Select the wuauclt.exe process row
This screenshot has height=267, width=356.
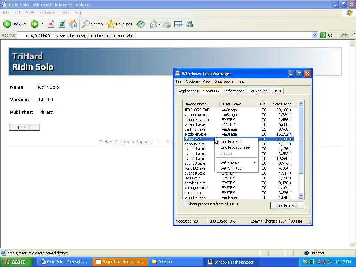tap(238, 124)
